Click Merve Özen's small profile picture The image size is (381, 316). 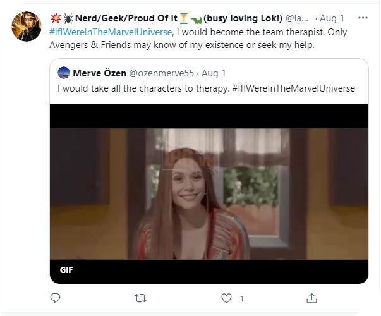[63, 73]
